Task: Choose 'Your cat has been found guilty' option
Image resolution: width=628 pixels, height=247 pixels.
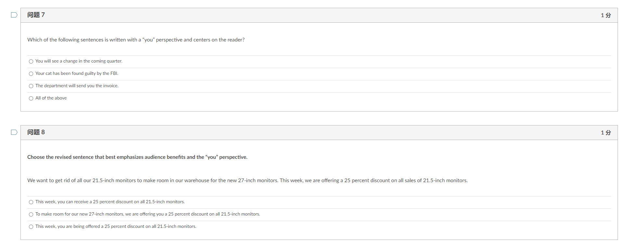Action: pos(31,74)
